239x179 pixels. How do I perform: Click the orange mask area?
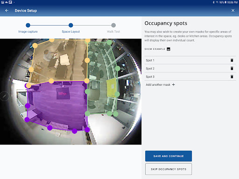59,61
